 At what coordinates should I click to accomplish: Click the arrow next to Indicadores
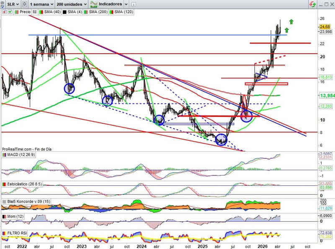[126, 4]
